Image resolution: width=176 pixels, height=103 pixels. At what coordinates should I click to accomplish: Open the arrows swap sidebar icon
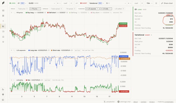point(3,21)
